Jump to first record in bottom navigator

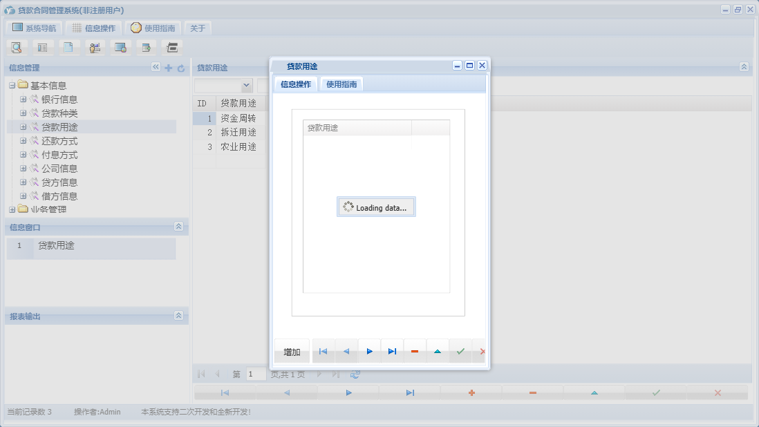(x=225, y=392)
